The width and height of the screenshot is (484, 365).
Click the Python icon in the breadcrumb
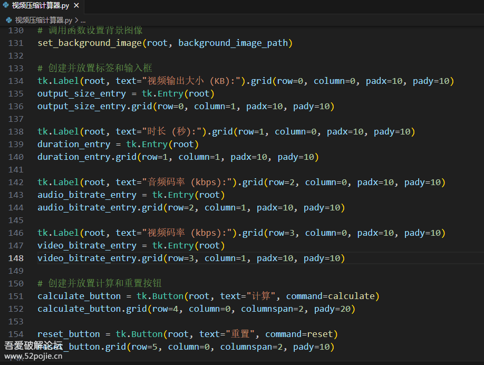[9, 21]
